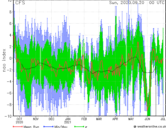
Task: Select the APR axis label
Action: [x=115, y=119]
